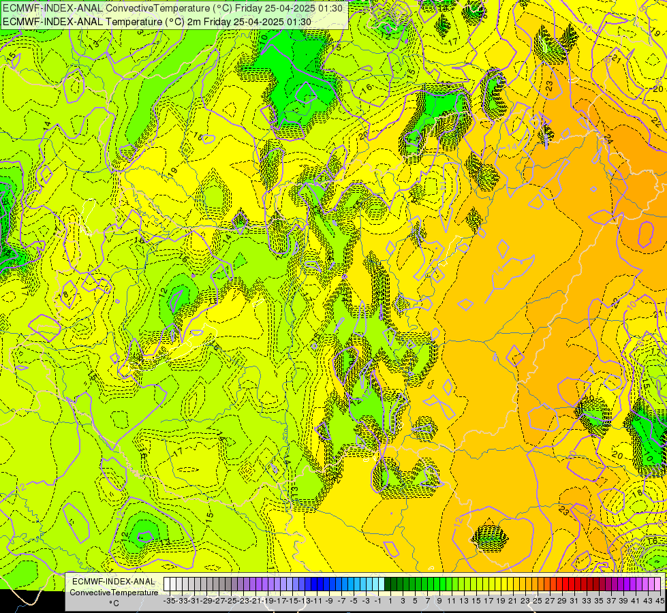Select the pink swatch above legend value 45
Image resolution: width=667 pixels, height=613 pixels.
tap(657, 584)
